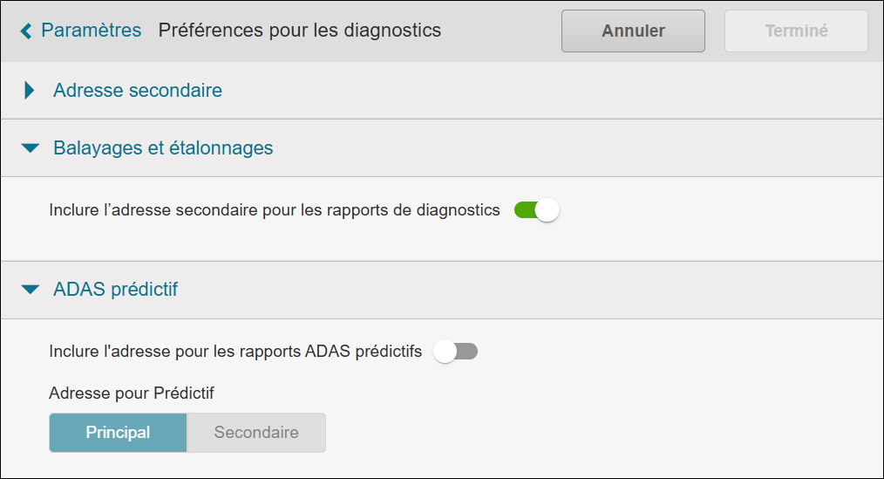The height and width of the screenshot is (479, 884).
Task: Disable secondary address for diagnostics reports
Action: pyautogui.click(x=535, y=210)
